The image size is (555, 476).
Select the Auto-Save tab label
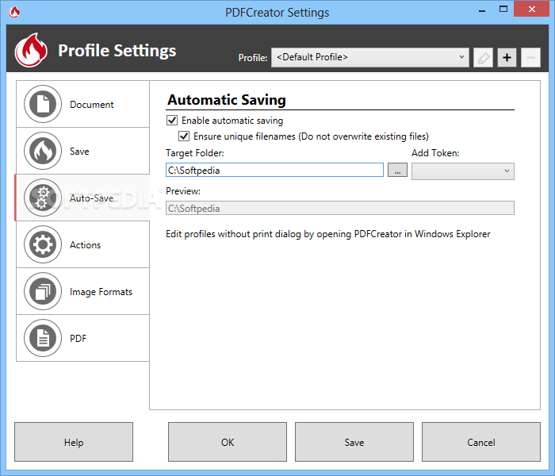click(x=91, y=198)
